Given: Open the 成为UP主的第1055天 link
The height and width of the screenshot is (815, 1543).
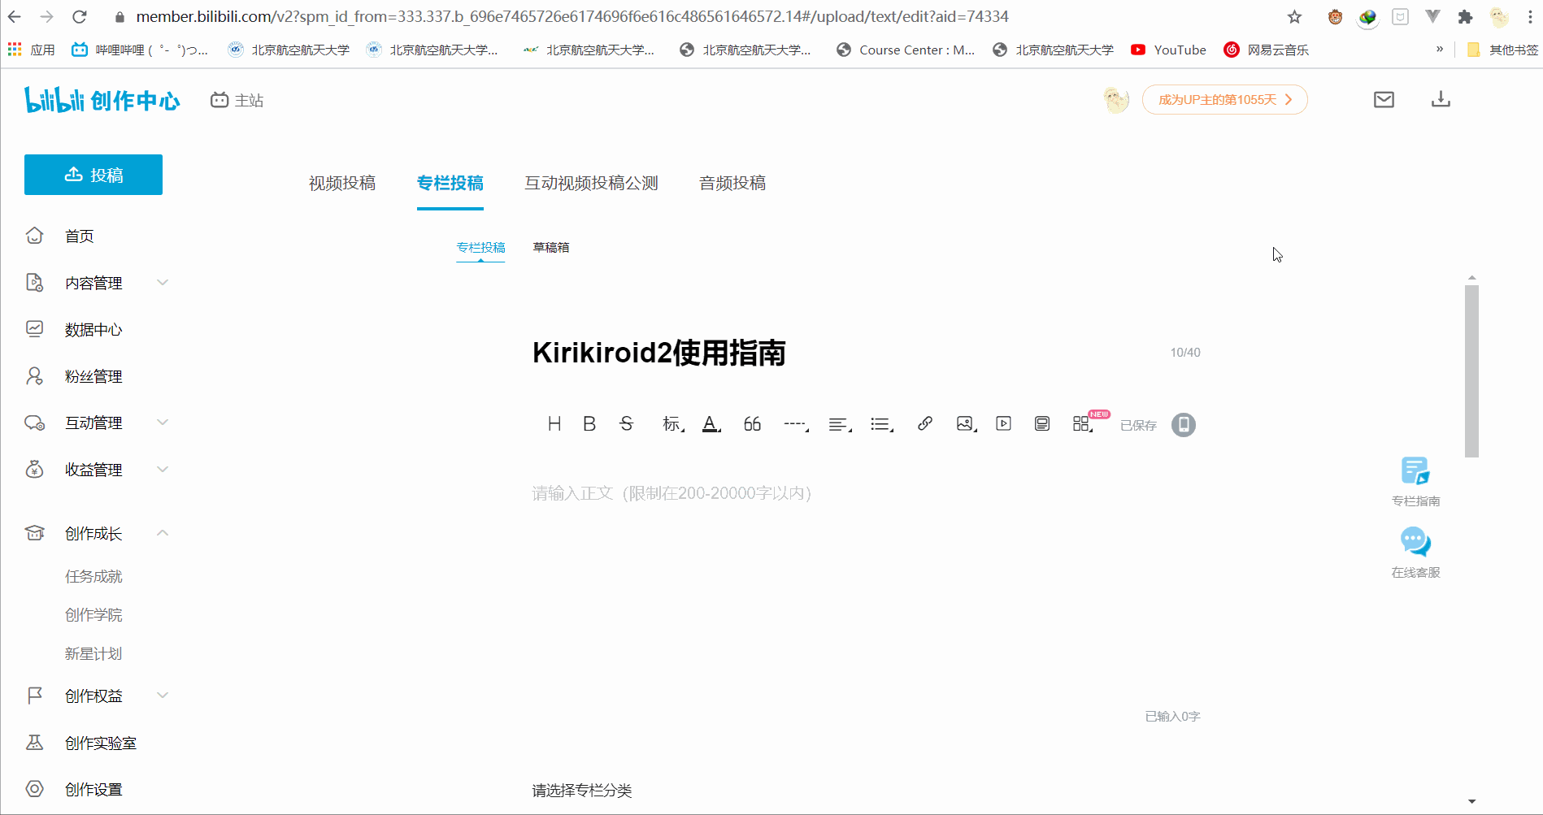Looking at the screenshot, I should click(1224, 99).
